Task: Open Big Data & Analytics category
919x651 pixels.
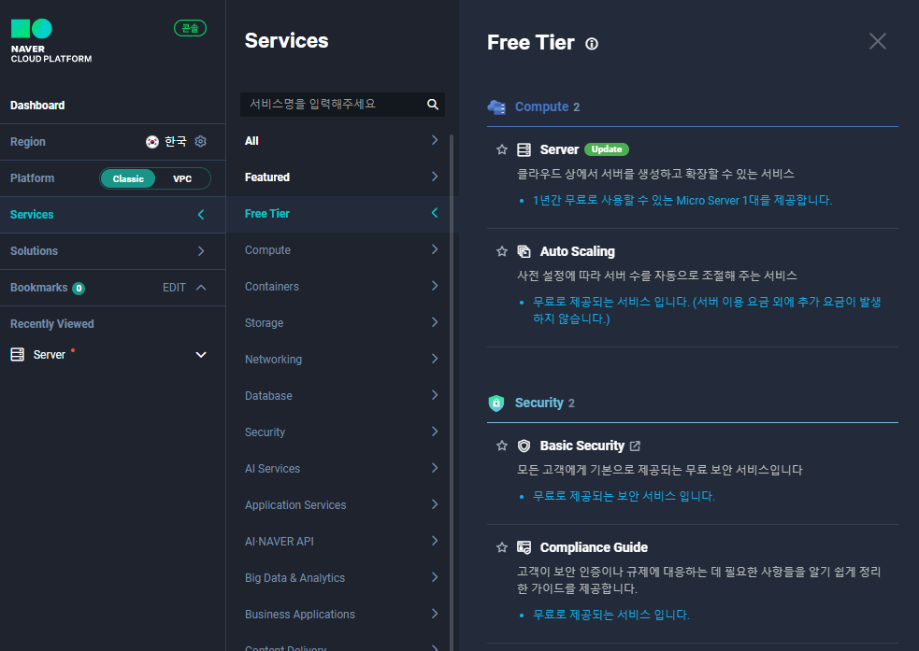Action: click(x=341, y=577)
